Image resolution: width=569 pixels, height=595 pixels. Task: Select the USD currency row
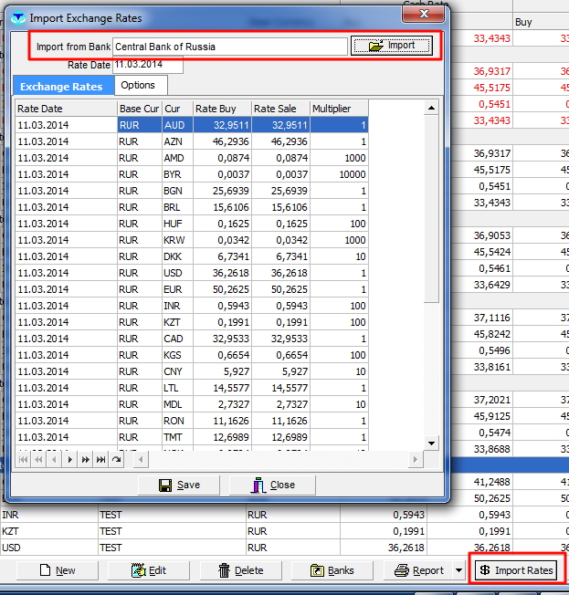[x=174, y=273]
